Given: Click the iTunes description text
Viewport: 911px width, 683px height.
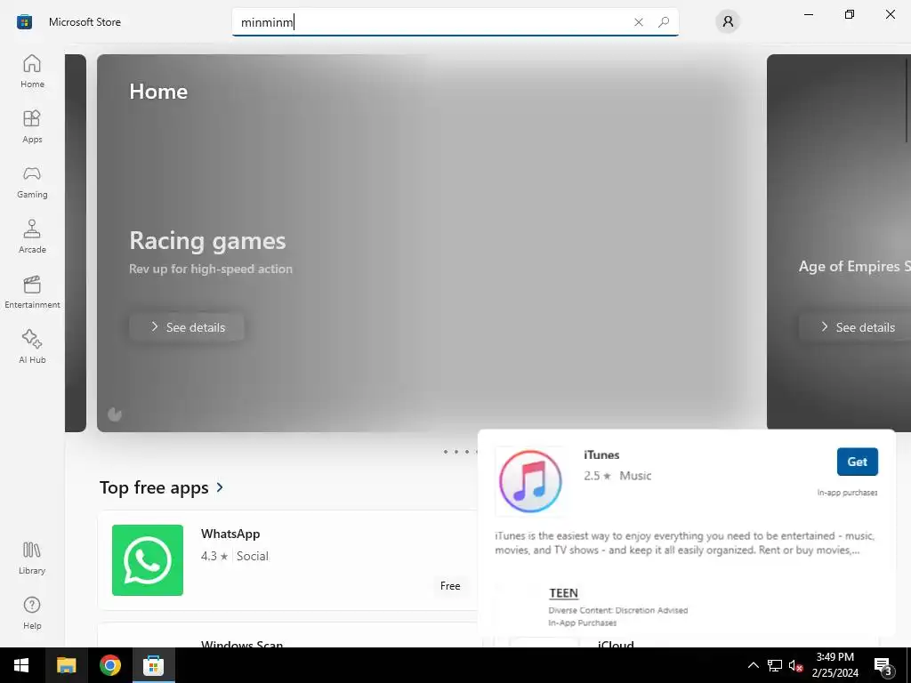Looking at the screenshot, I should pos(684,542).
